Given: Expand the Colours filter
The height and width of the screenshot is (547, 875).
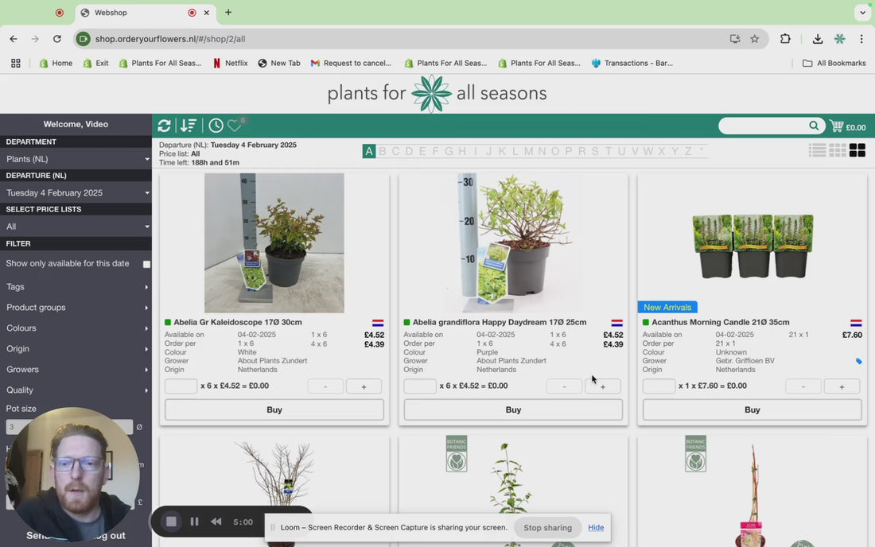Looking at the screenshot, I should pyautogui.click(x=76, y=328).
